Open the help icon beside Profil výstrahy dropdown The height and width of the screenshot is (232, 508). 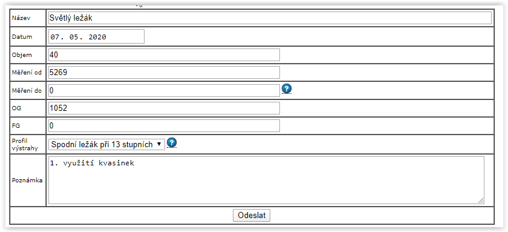click(172, 142)
